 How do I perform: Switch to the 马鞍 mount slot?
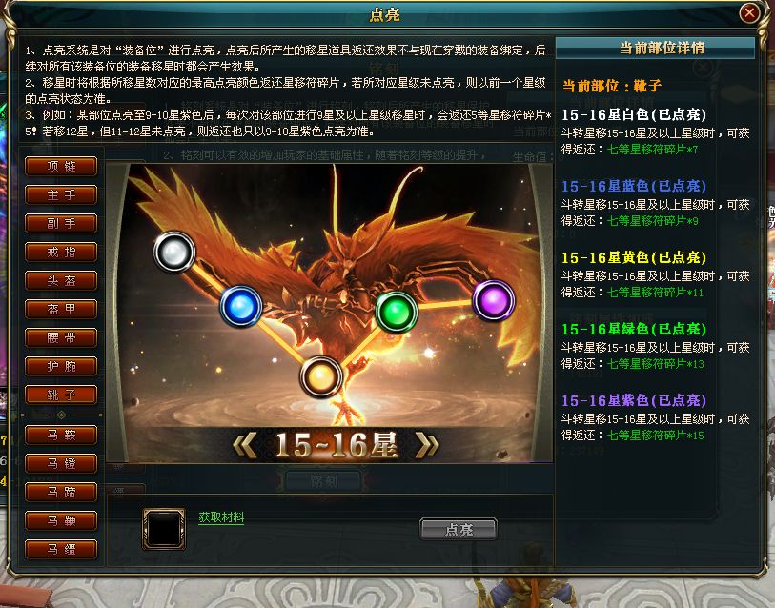point(61,435)
